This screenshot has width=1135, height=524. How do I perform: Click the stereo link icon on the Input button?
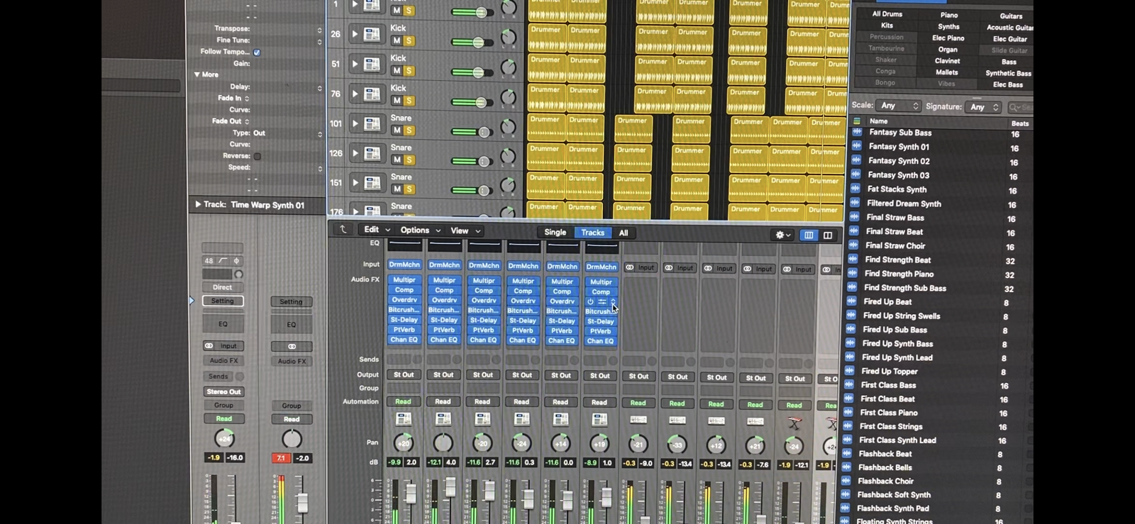coord(209,346)
